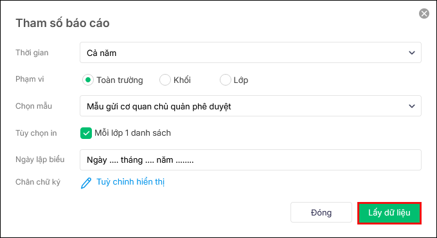This screenshot has height=238, width=437.
Task: Close the Tham số báo cáo dialog
Action: pyautogui.click(x=424, y=14)
